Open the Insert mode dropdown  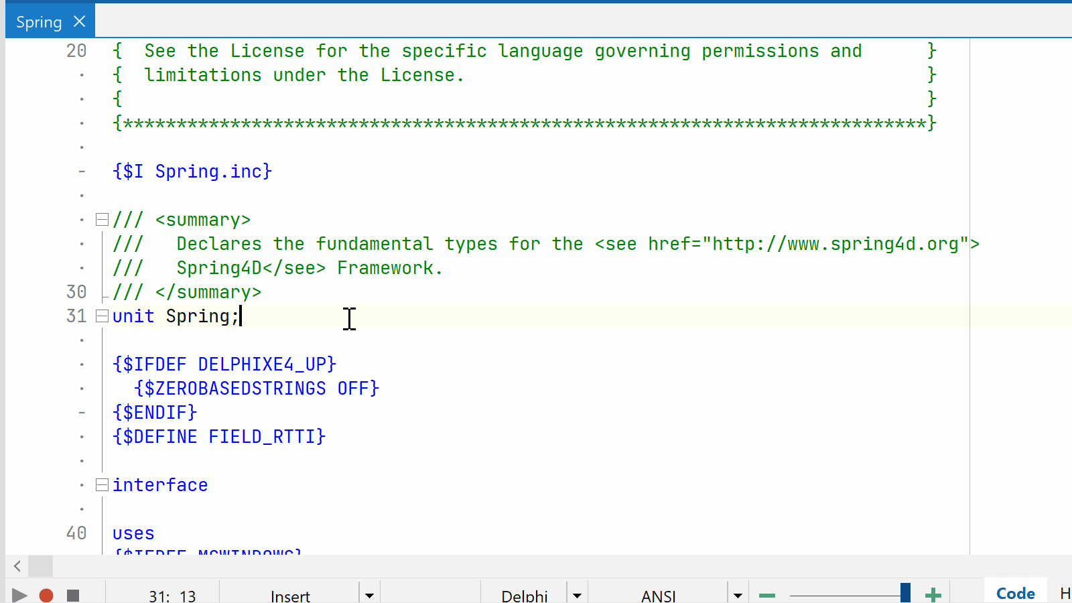pyautogui.click(x=369, y=595)
